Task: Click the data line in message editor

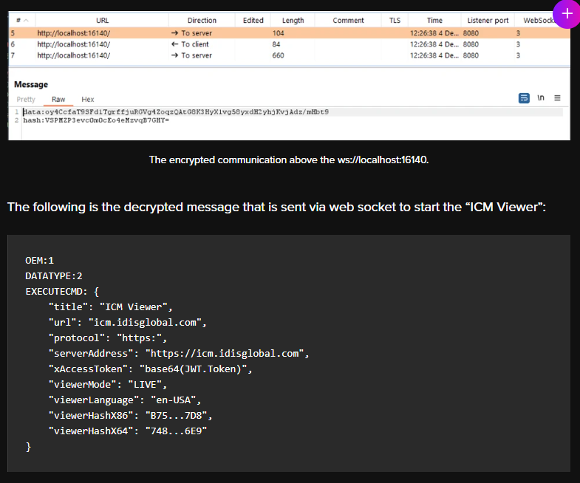Action: (176, 112)
